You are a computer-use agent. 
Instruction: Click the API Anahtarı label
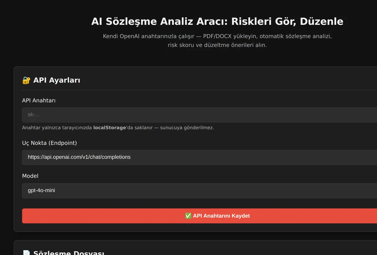coord(39,100)
